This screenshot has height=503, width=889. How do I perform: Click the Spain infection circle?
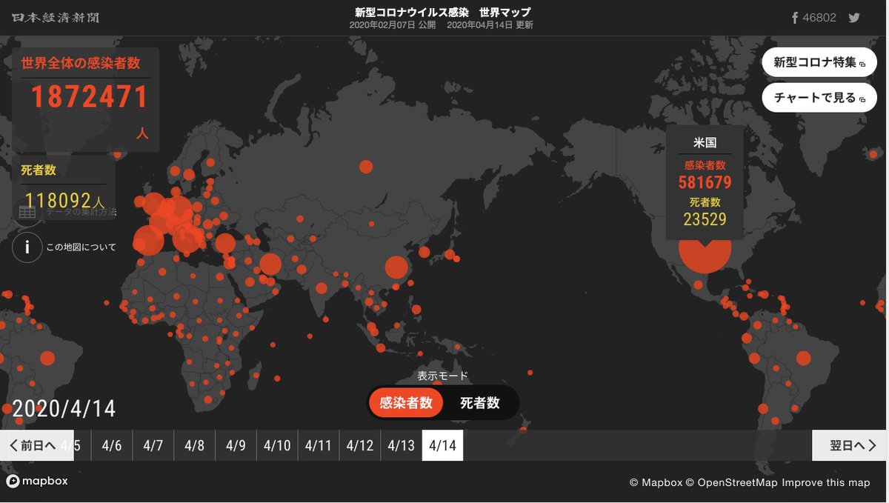pyautogui.click(x=148, y=240)
